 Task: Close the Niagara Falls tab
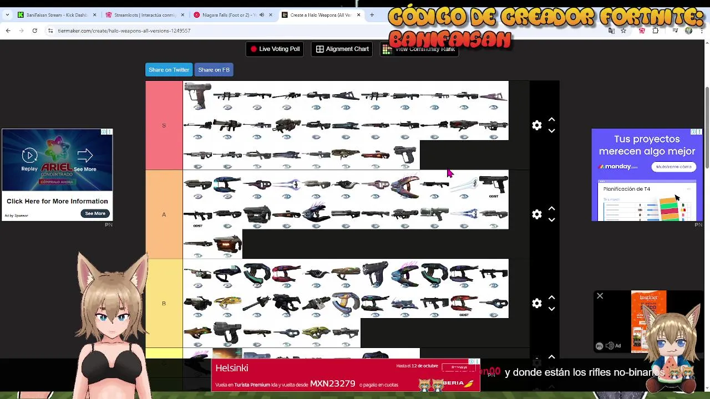pos(271,15)
